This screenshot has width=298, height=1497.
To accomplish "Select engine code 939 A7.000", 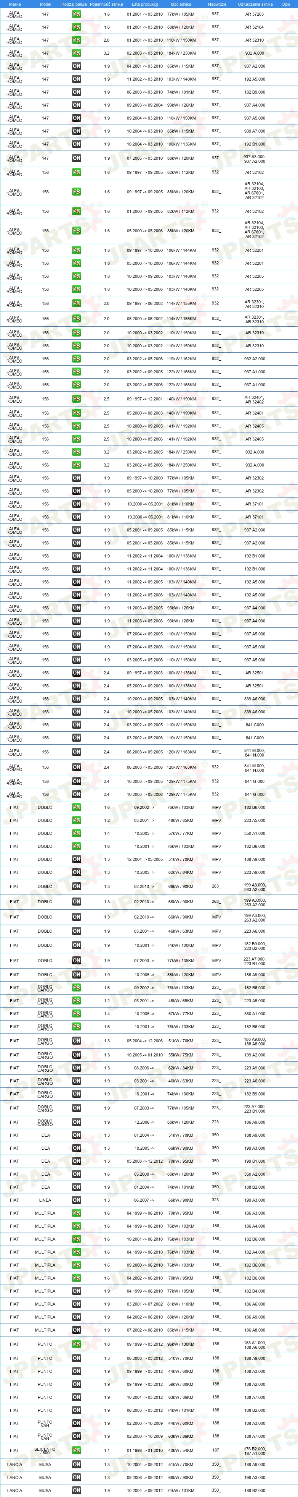I will click(255, 131).
